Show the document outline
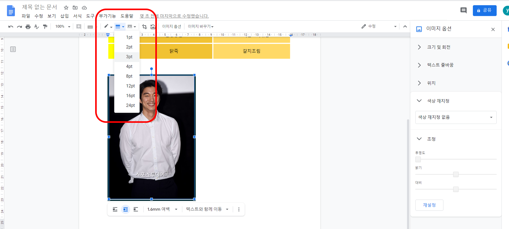This screenshot has height=229, width=509. pos(13,49)
